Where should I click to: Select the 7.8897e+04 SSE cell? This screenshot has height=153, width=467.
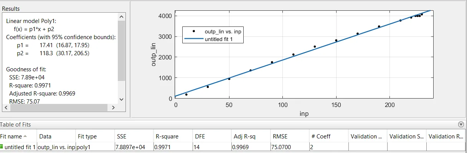[x=134, y=147]
